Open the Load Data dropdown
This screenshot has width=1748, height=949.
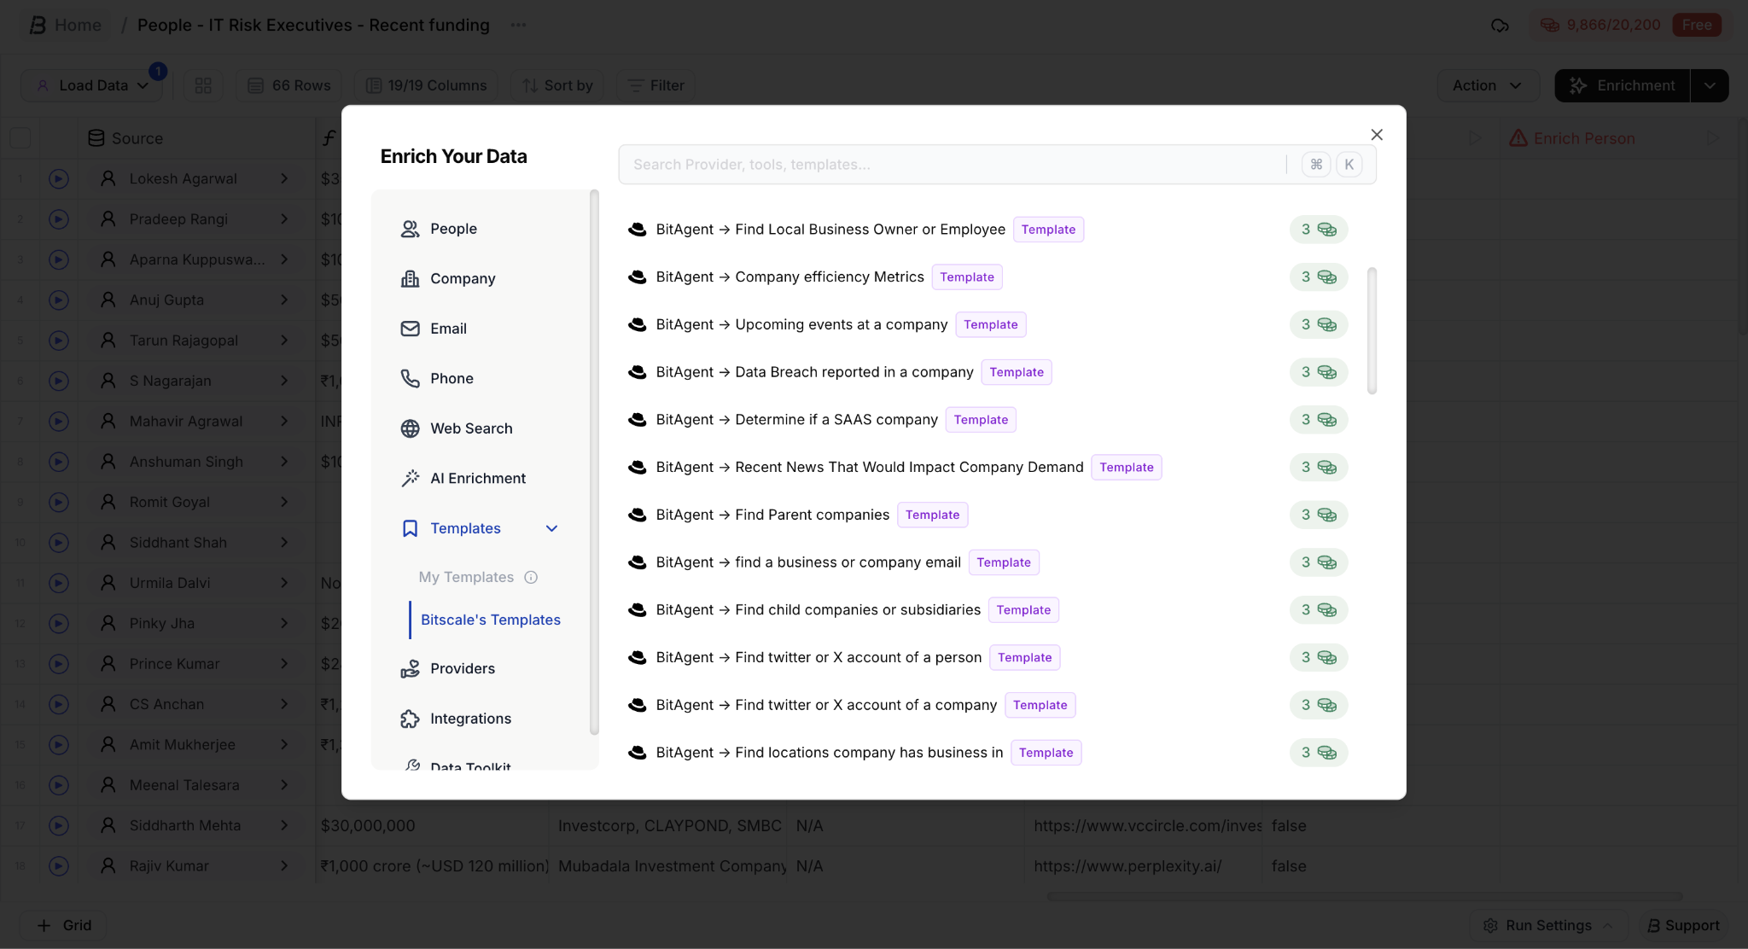click(x=91, y=85)
